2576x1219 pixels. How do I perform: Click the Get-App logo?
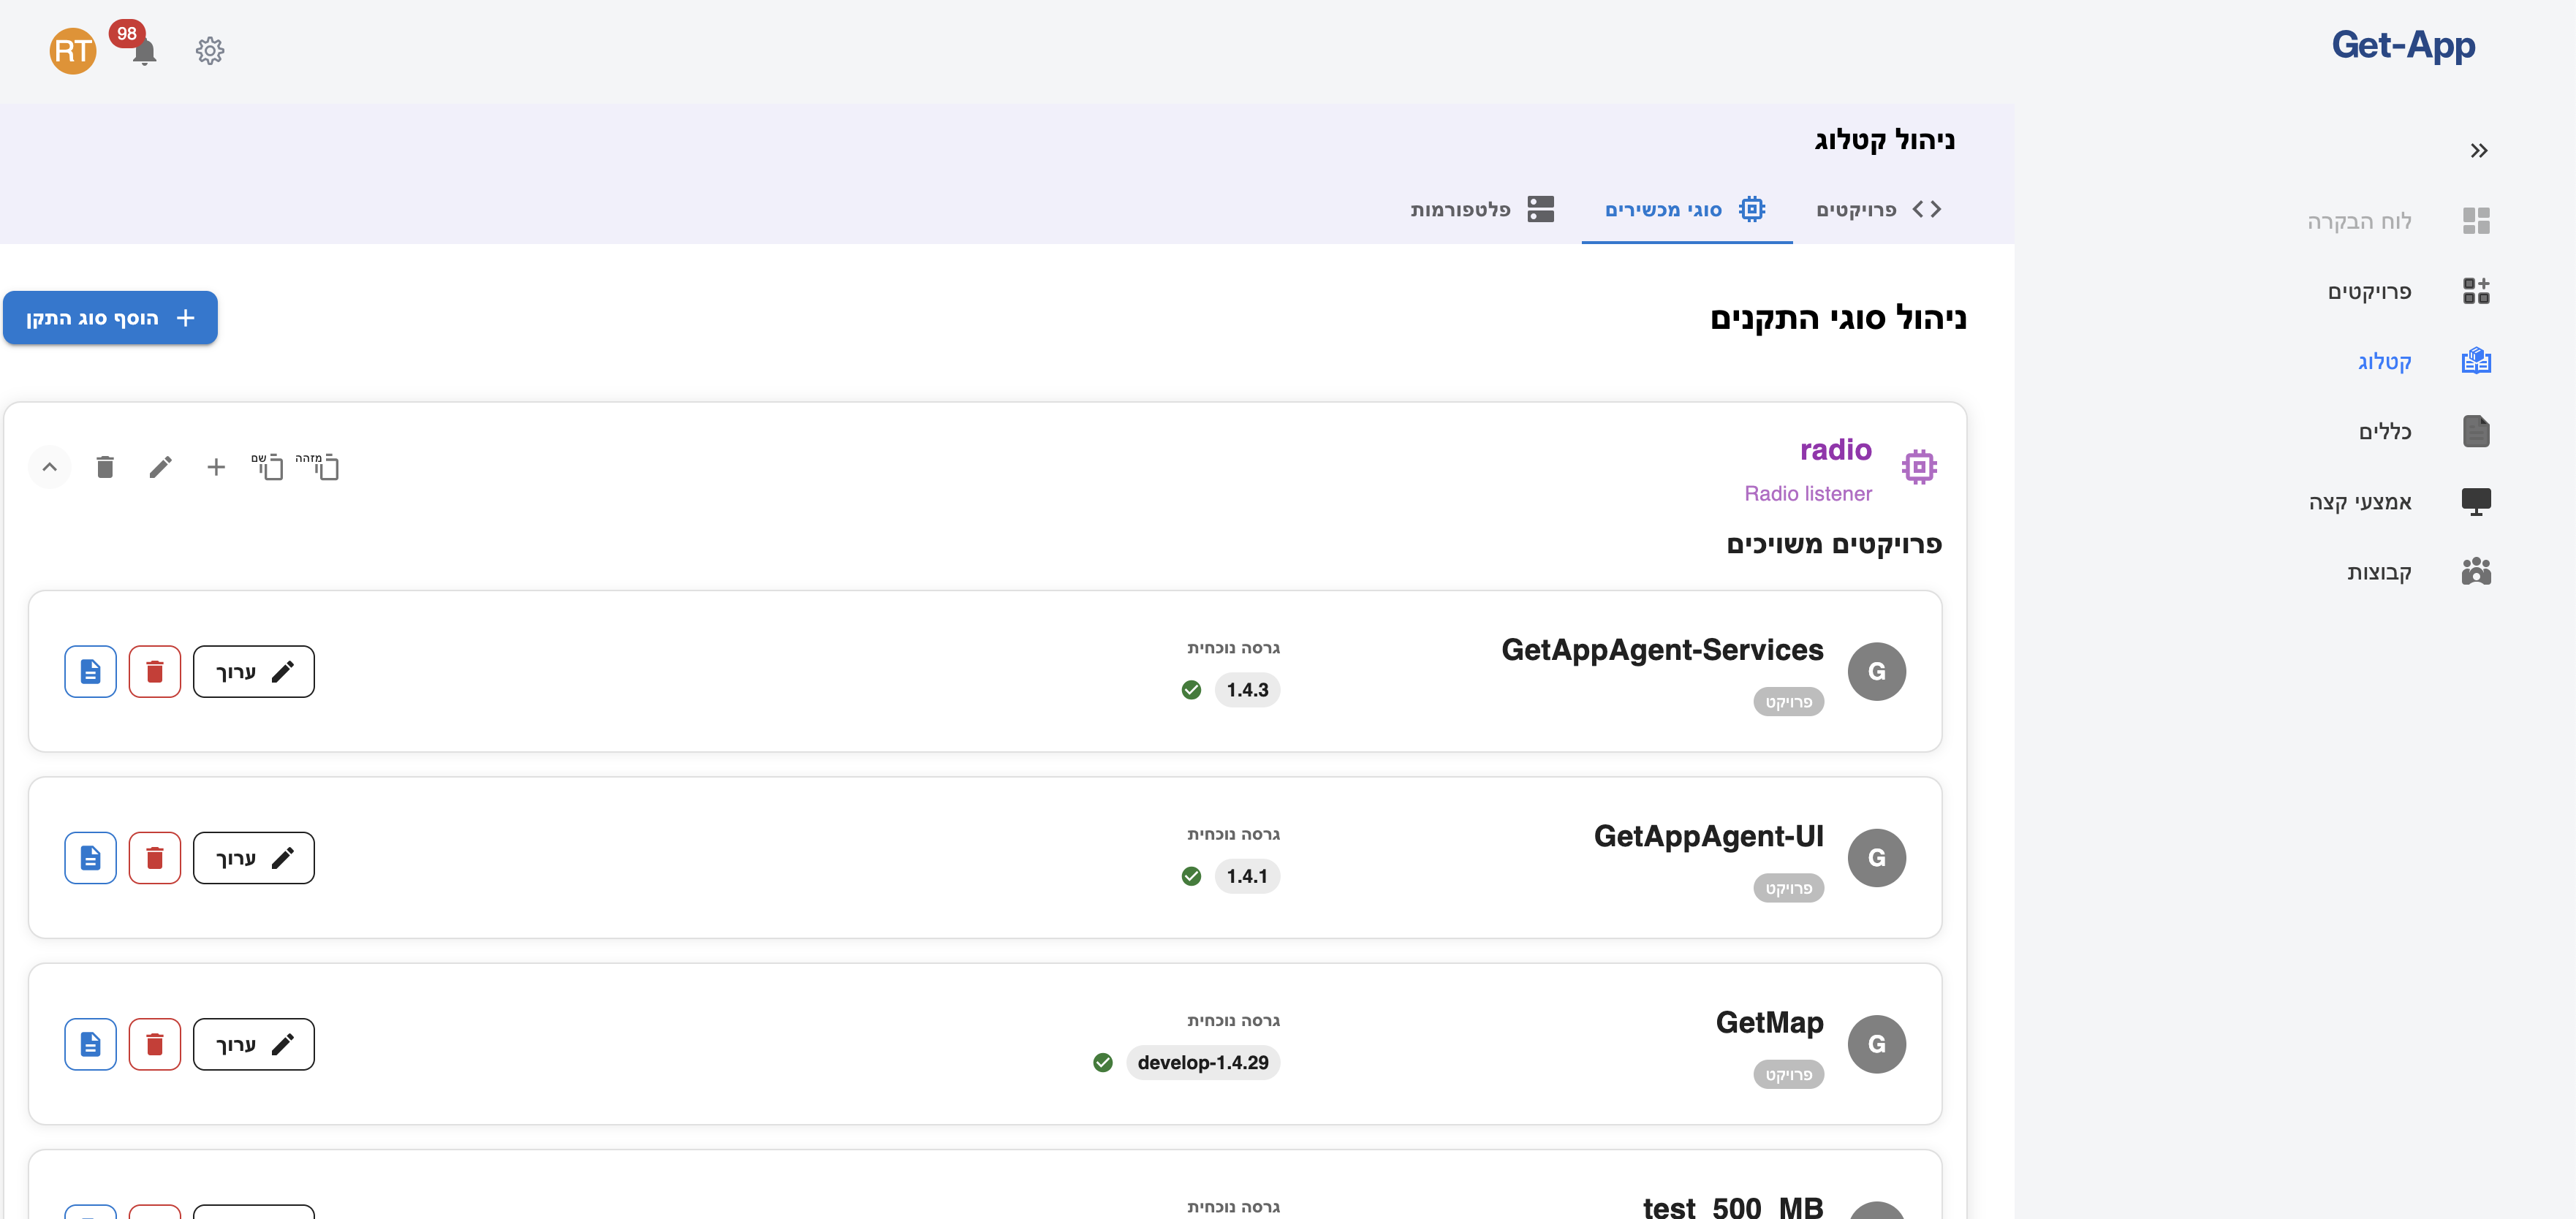coord(2403,46)
